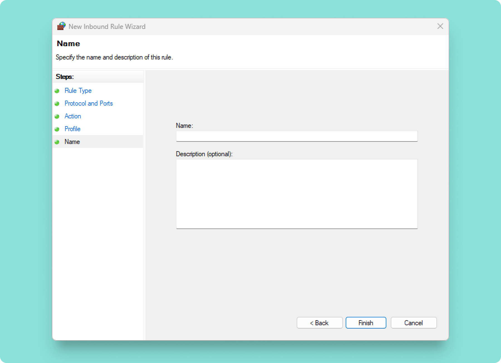Click the firewall wizard icon in title bar
501x363 pixels.
61,26
